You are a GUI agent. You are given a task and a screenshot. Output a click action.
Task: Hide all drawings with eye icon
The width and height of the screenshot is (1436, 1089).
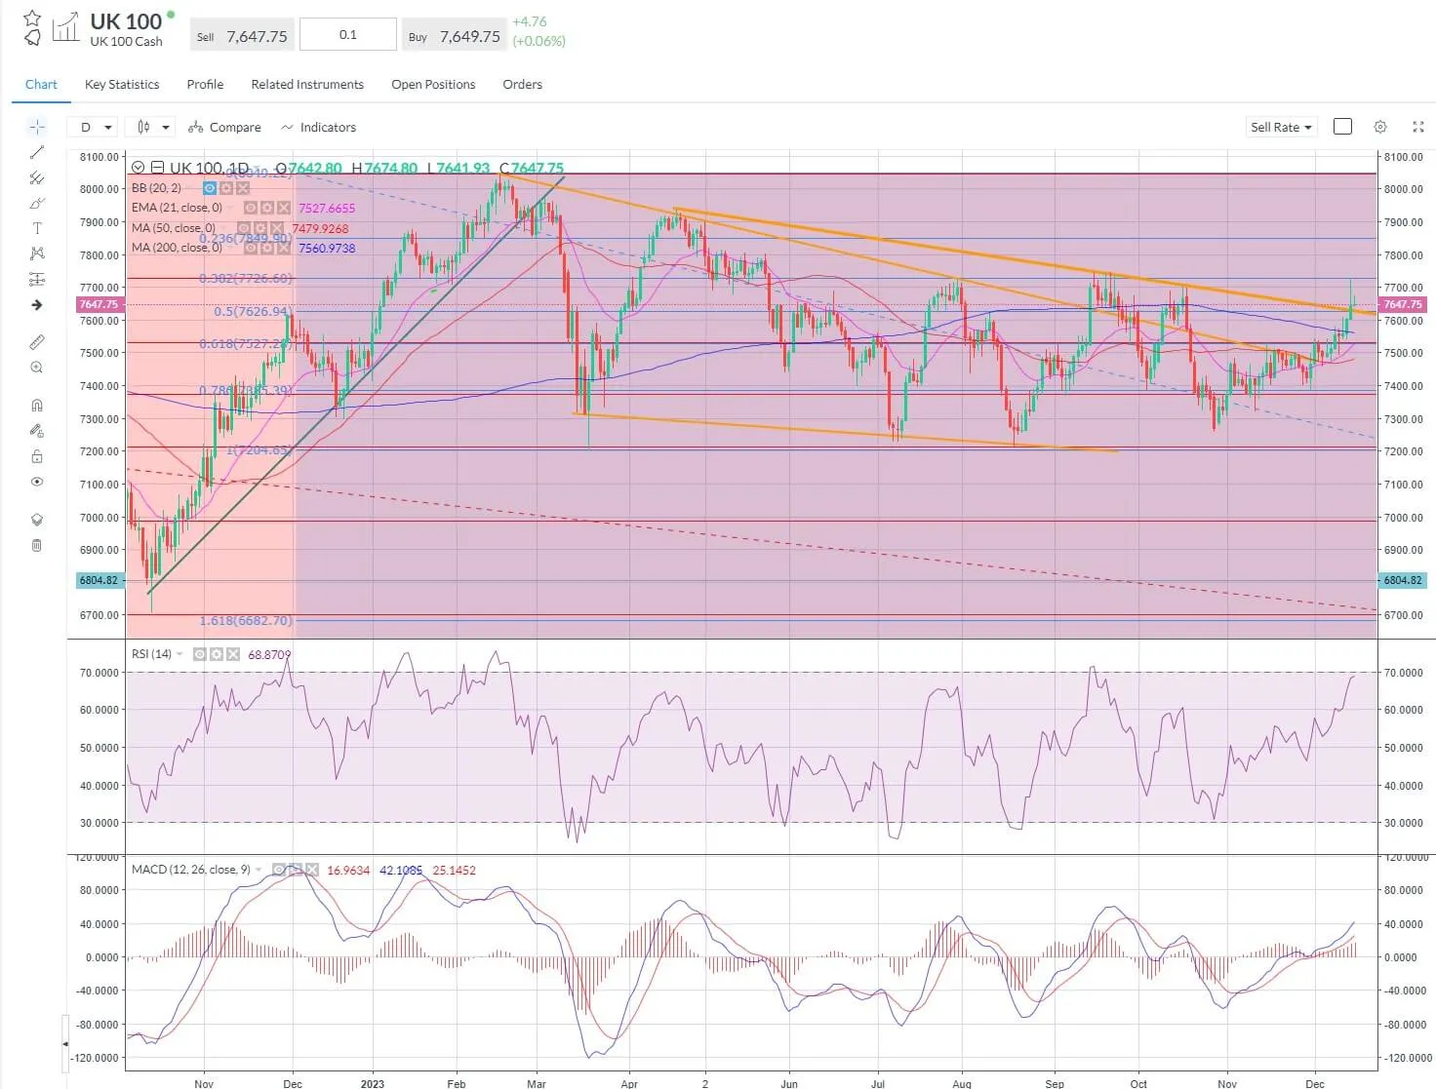pyautogui.click(x=37, y=482)
